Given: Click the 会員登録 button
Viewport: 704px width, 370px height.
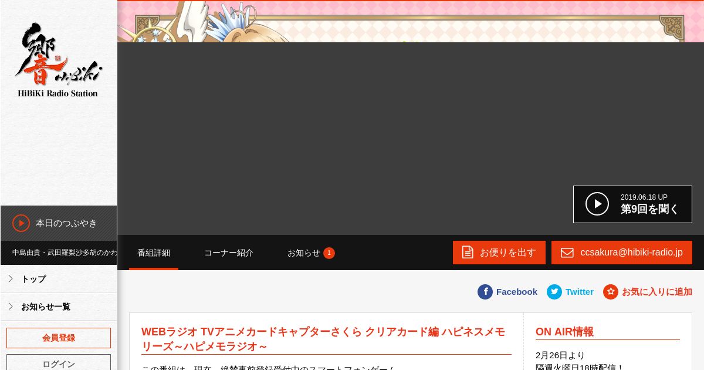Looking at the screenshot, I should (x=59, y=338).
